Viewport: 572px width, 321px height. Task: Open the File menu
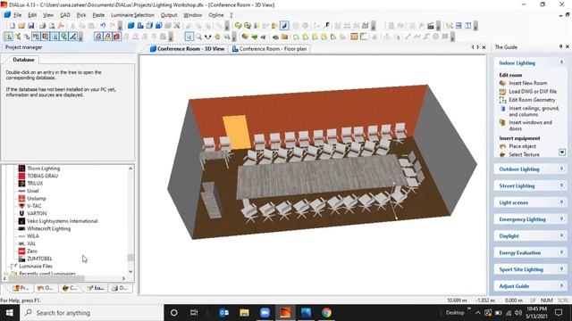tap(18, 15)
